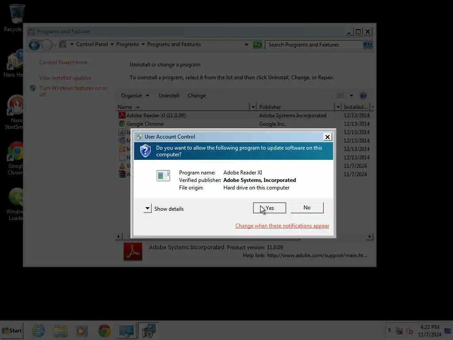Viewport: 453px width, 340px height.
Task: Open Control Panel breadcrumb dropdown arrow
Action: pyautogui.click(x=112, y=44)
